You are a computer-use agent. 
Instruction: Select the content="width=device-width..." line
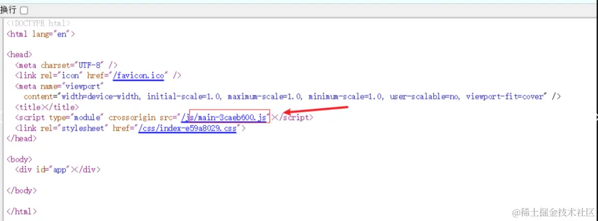292,97
